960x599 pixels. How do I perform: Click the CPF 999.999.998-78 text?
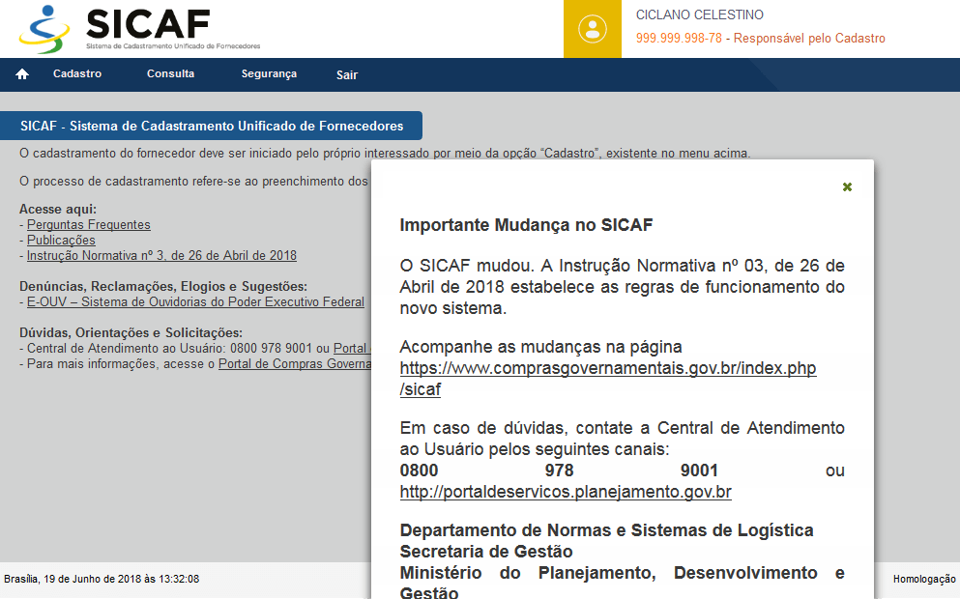click(x=679, y=38)
